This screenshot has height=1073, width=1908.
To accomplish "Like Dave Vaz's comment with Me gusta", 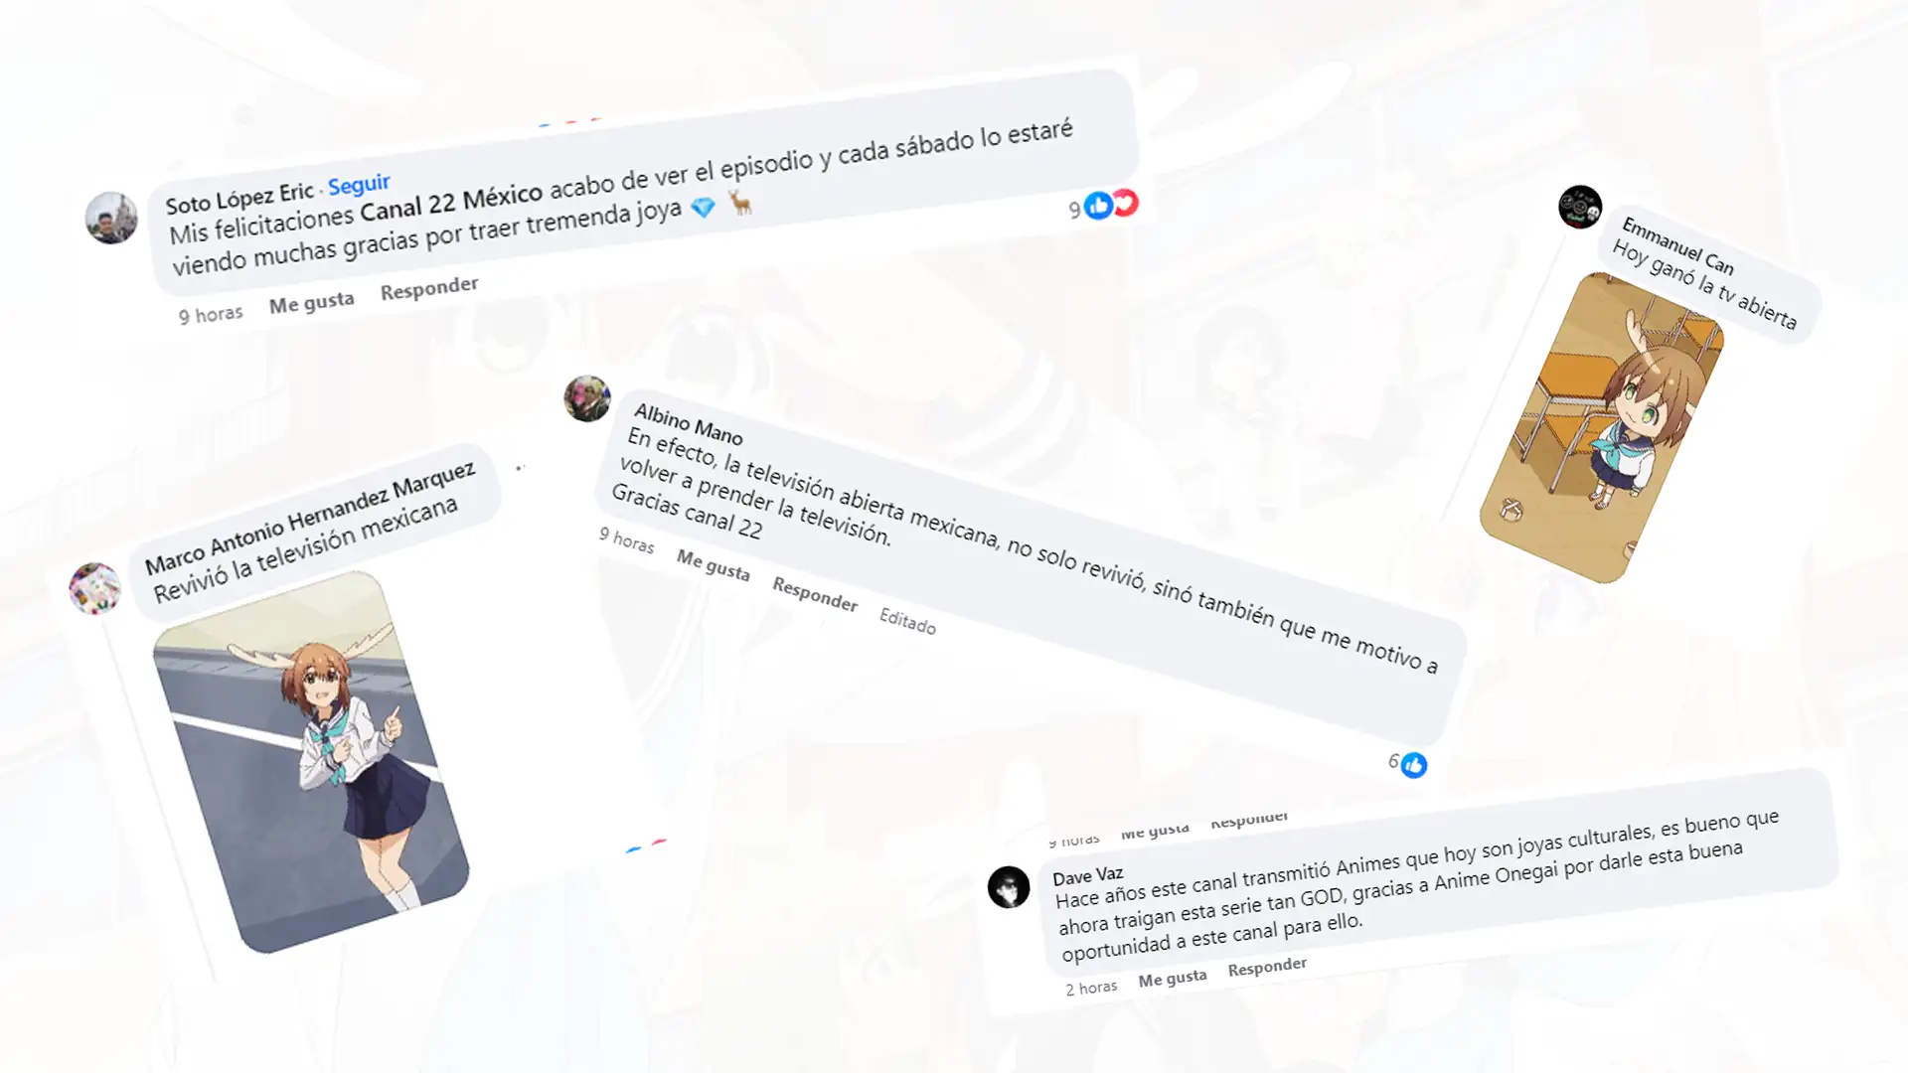I will (1173, 979).
